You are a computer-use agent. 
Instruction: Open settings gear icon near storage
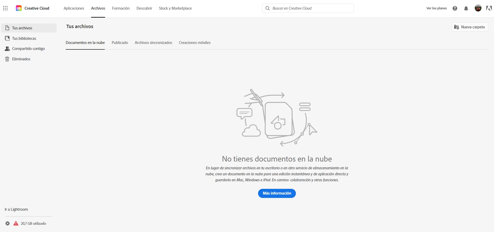pos(8,223)
